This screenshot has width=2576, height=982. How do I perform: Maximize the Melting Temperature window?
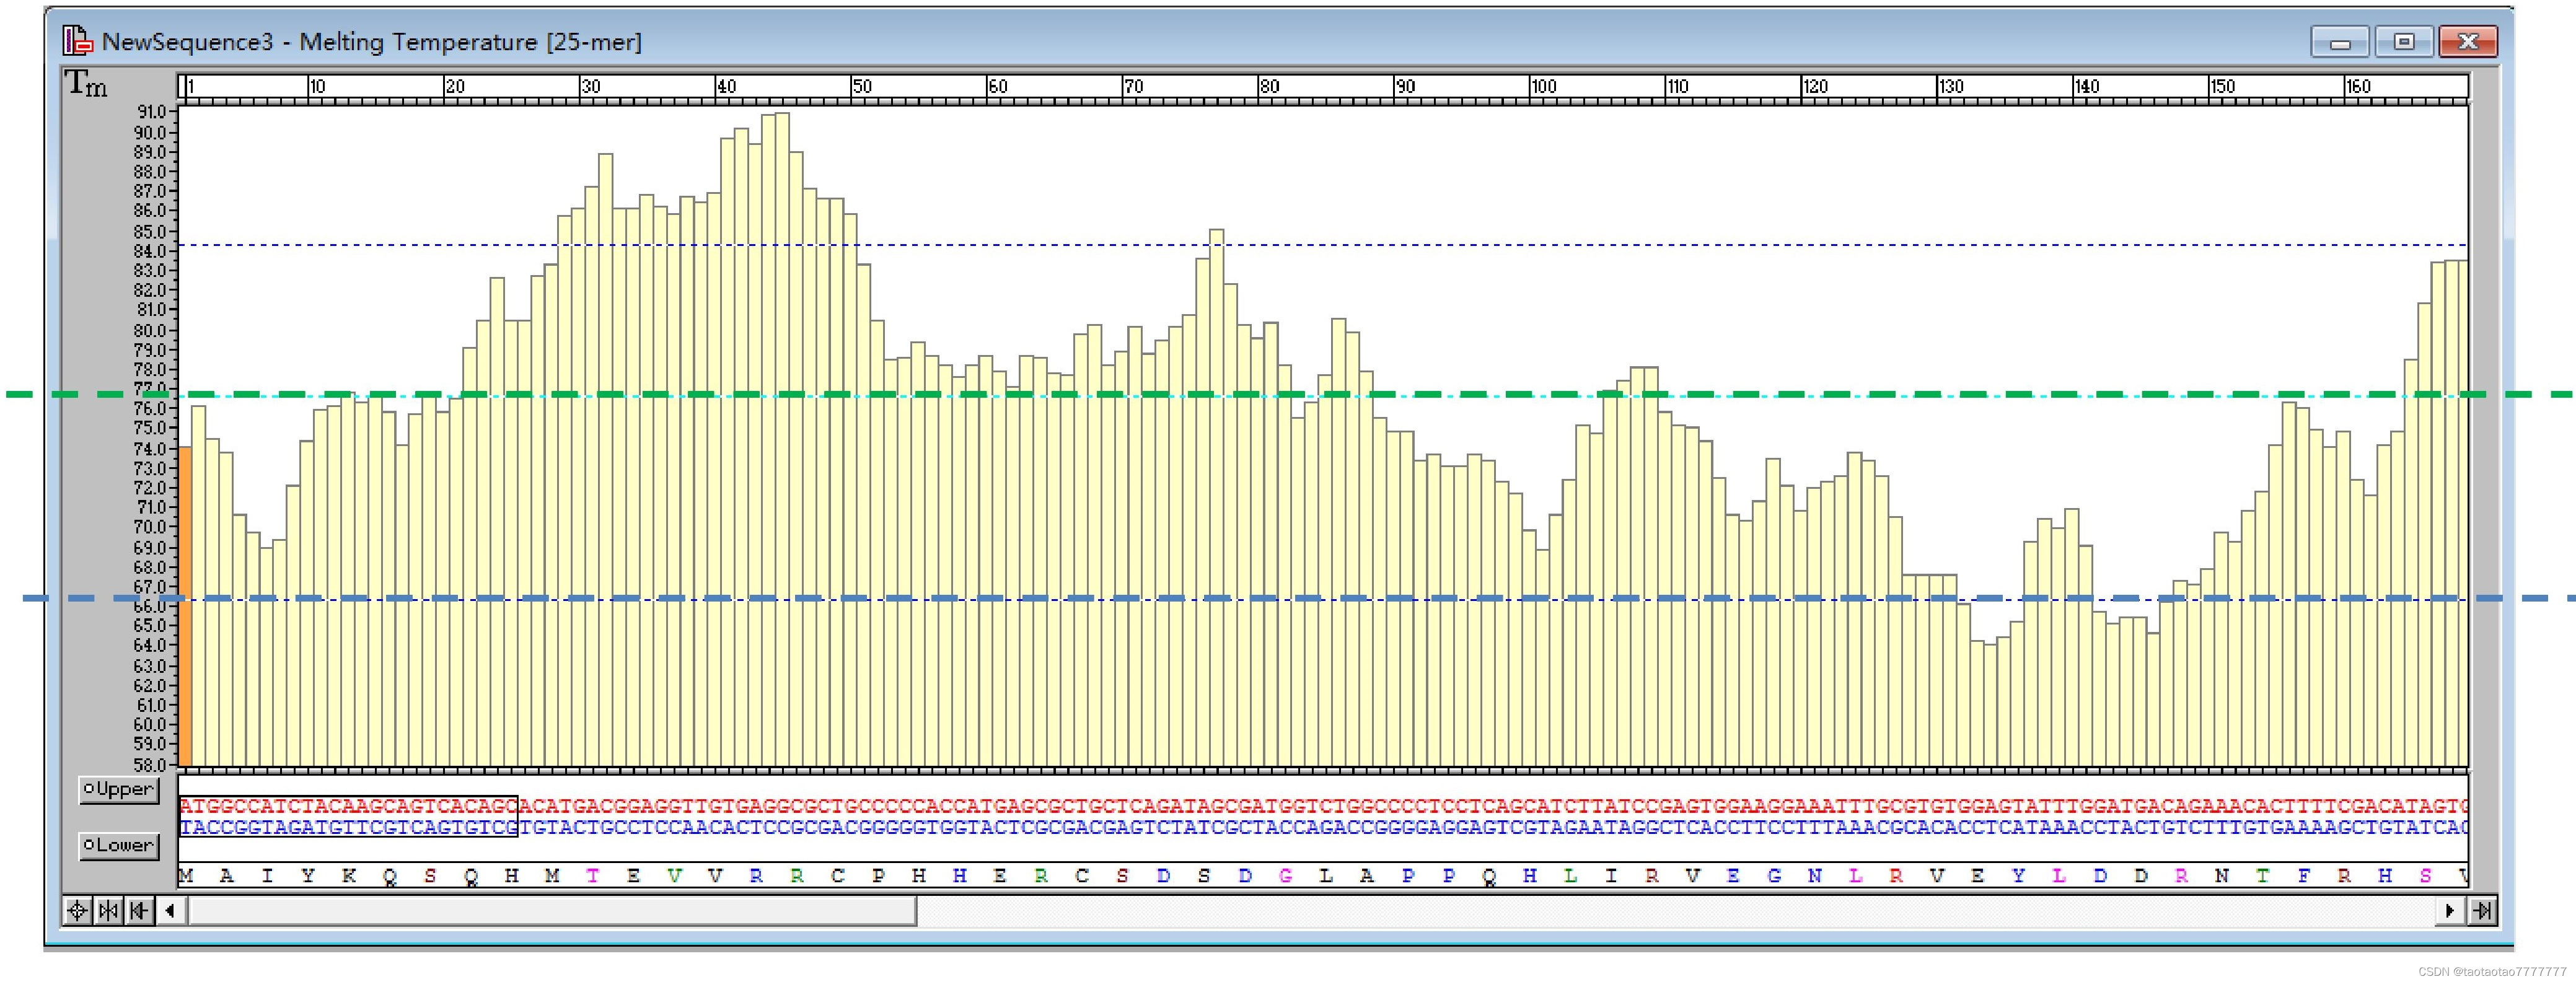click(2404, 42)
